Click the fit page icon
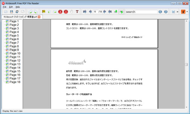Image resolution: width=190 pixels, height=114 pixels. (x=49, y=12)
